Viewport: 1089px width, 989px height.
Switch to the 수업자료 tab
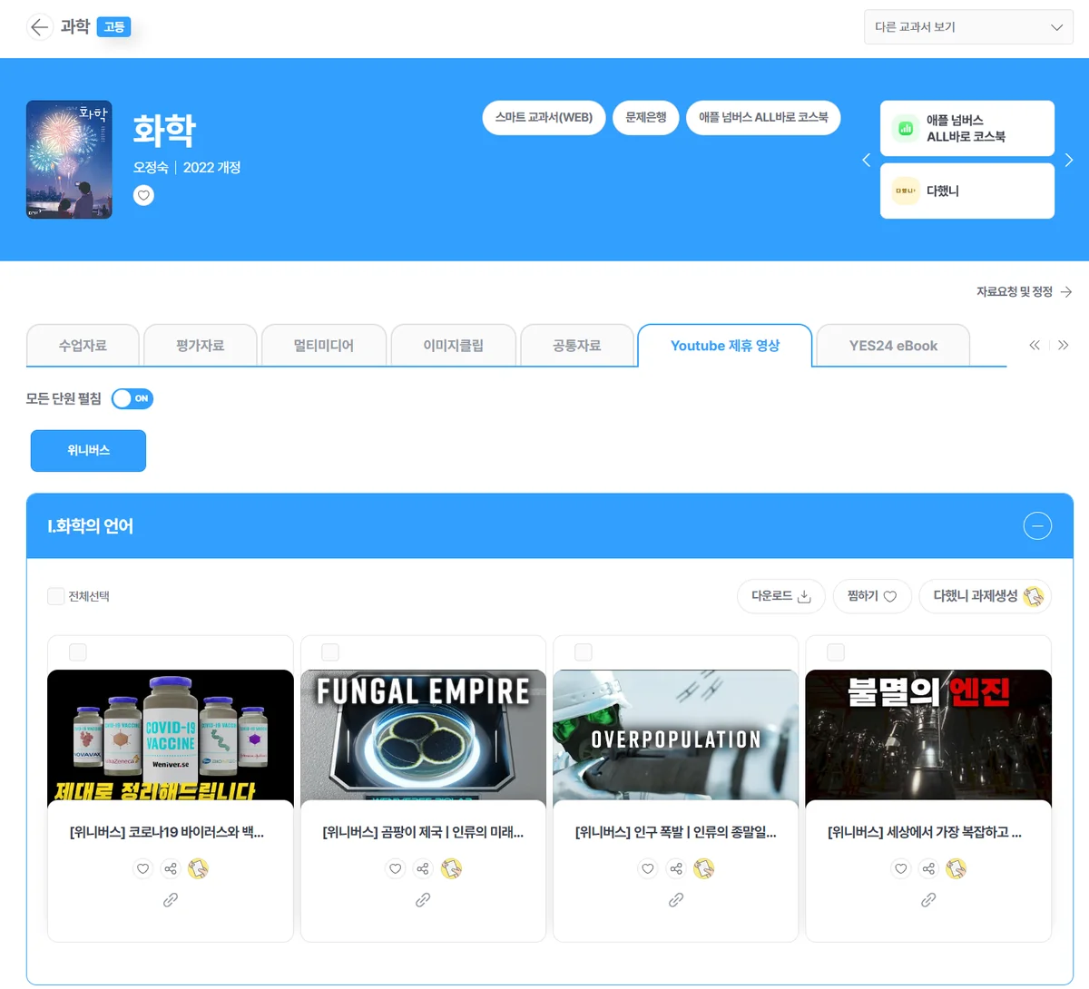click(83, 346)
